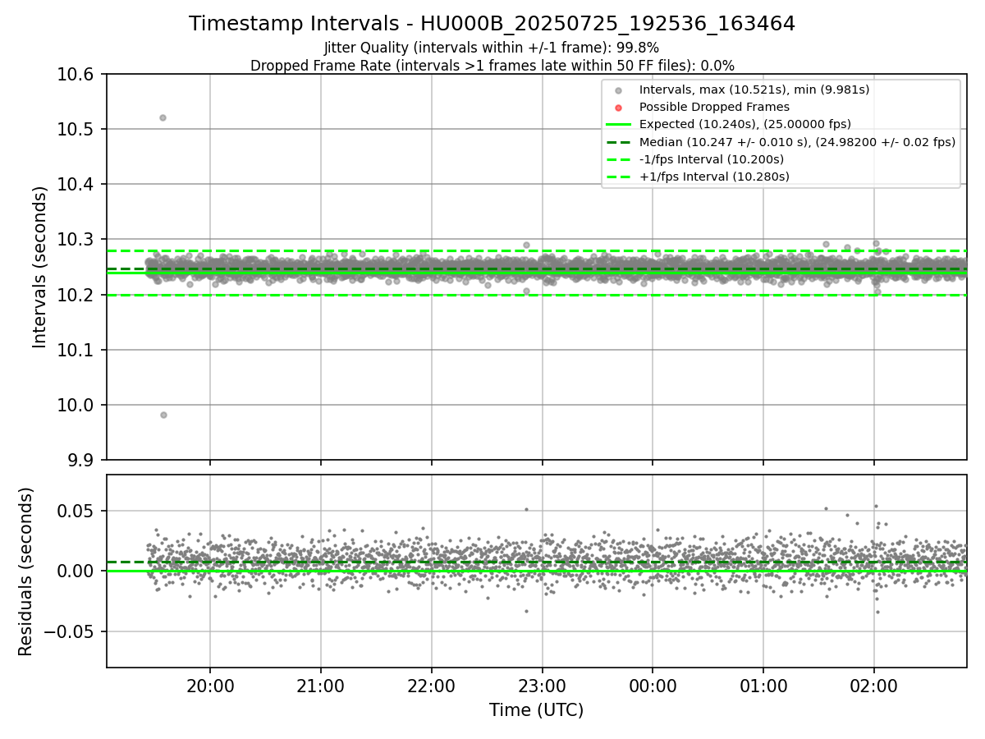
Task: Click the 'Time (UTC)' x-axis label
Action: [536, 710]
